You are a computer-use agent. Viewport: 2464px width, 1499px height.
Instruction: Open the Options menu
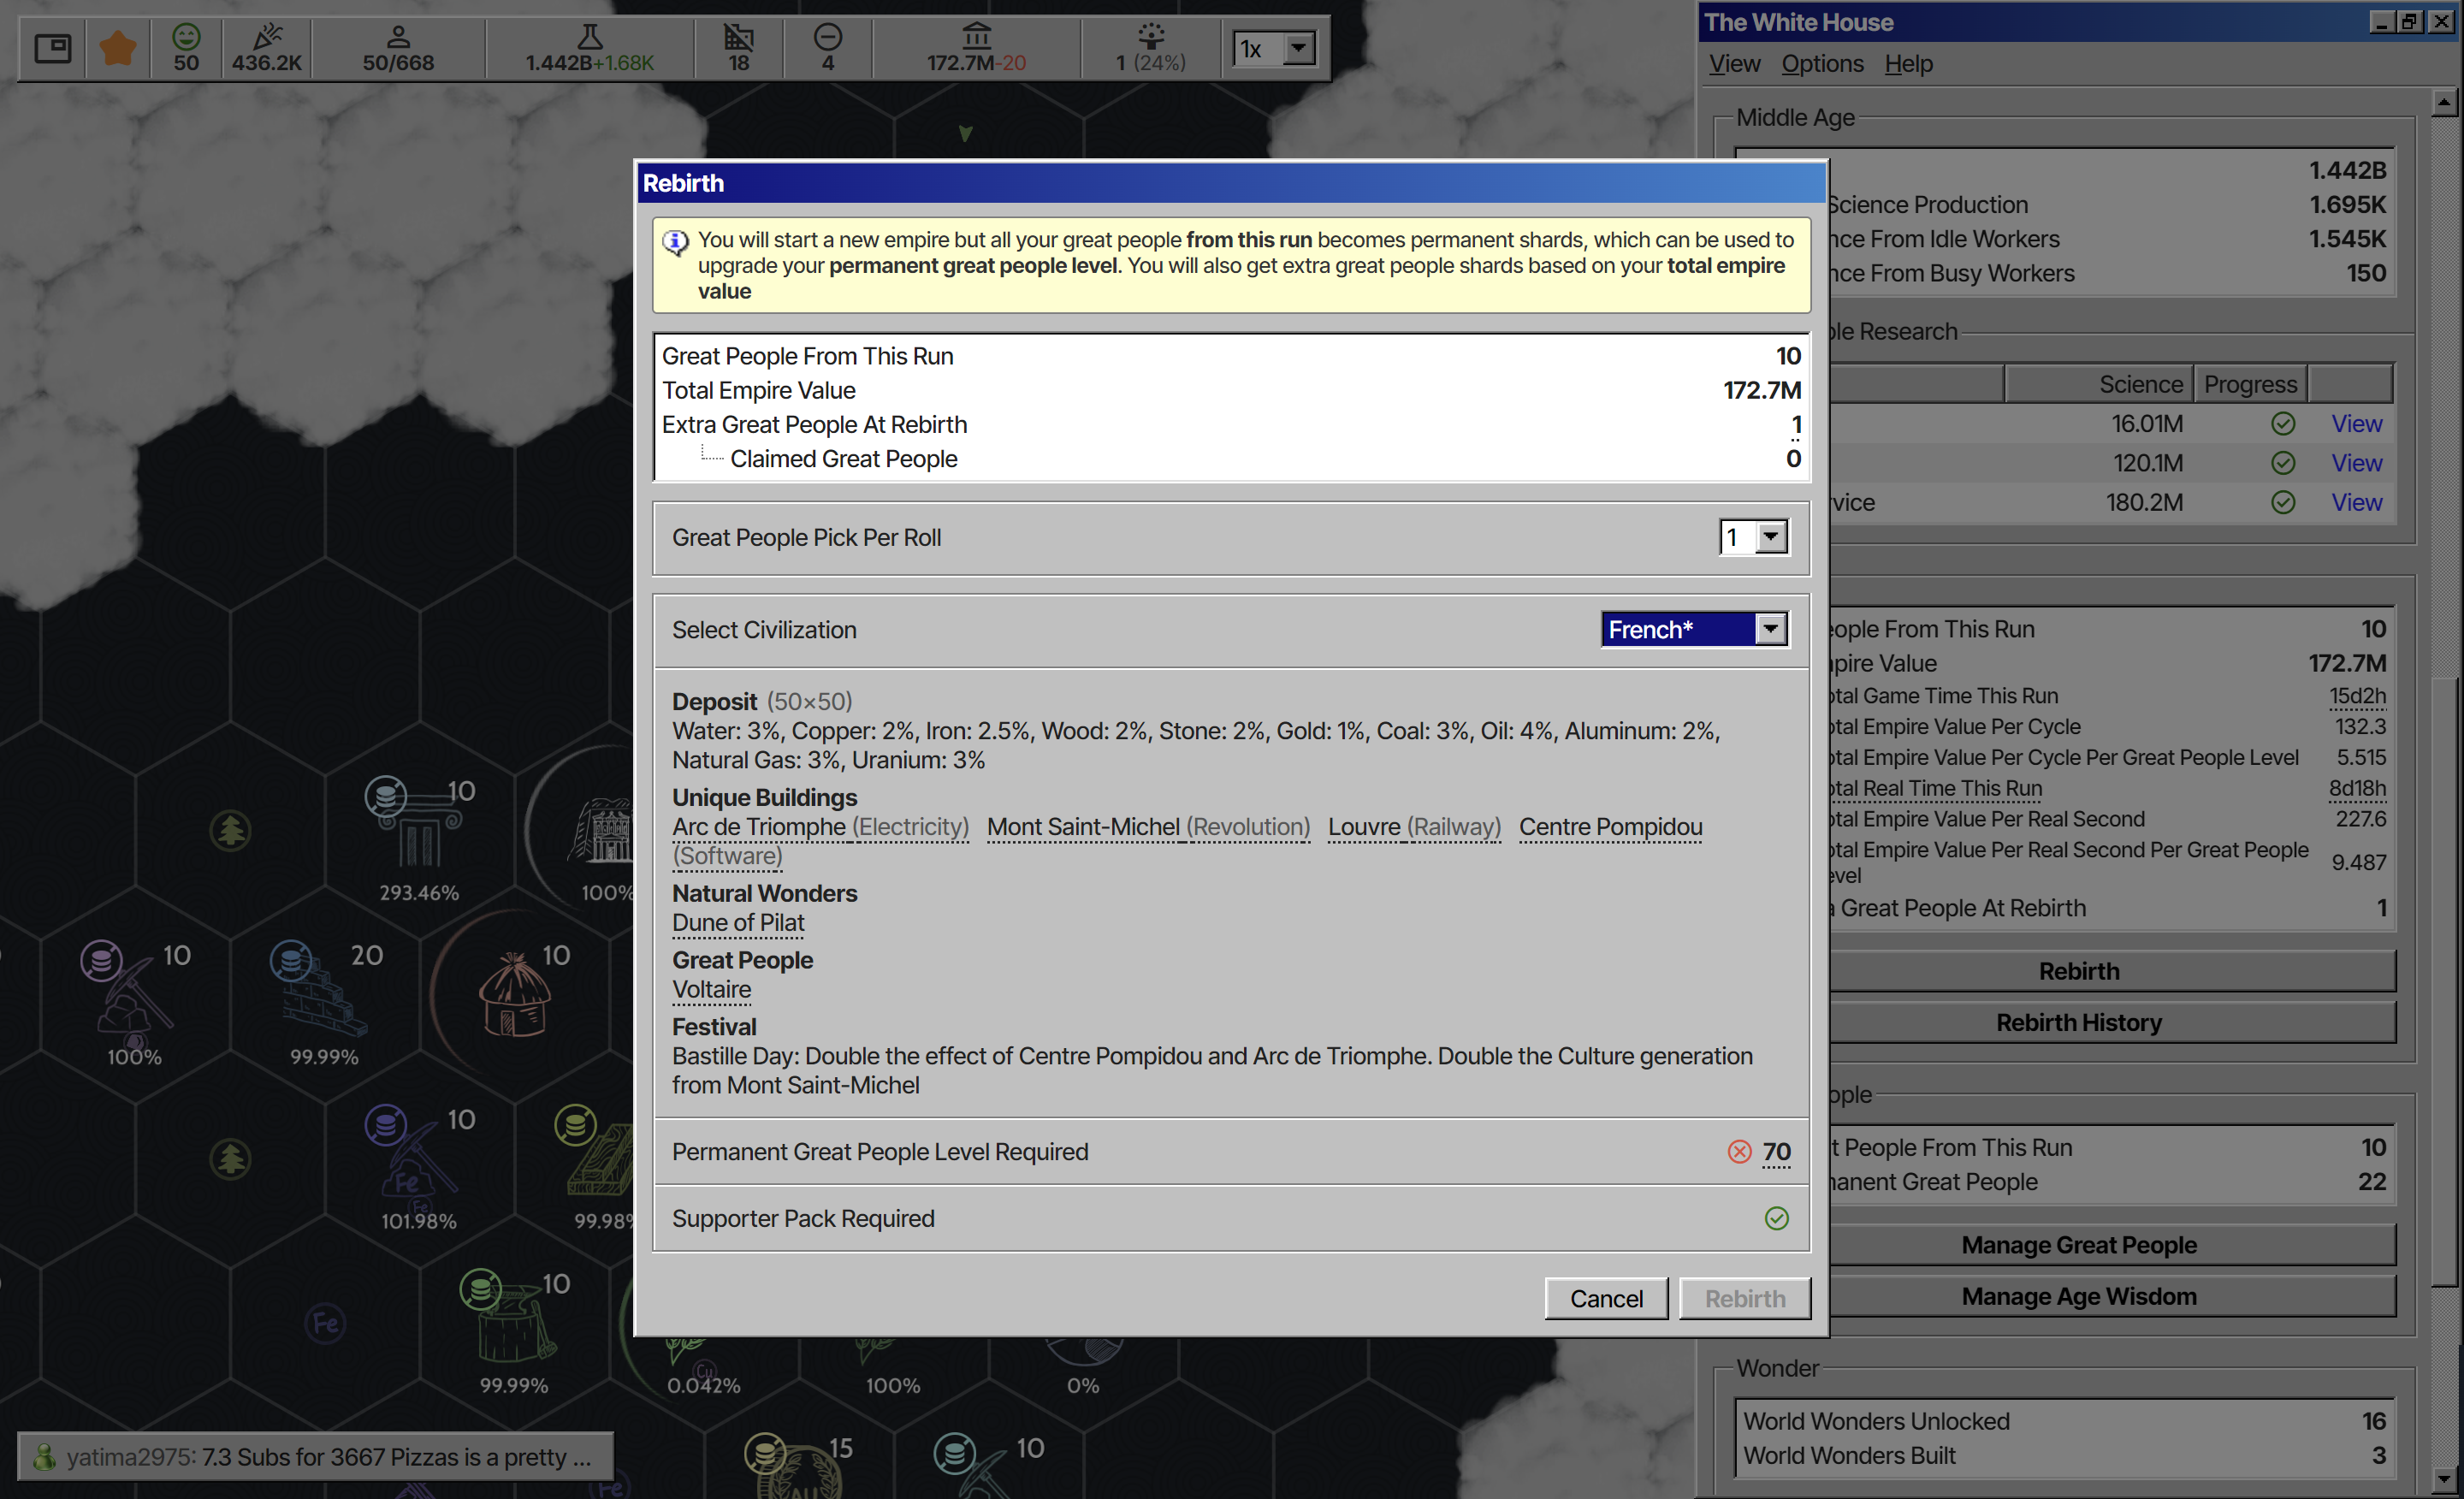point(1822,64)
